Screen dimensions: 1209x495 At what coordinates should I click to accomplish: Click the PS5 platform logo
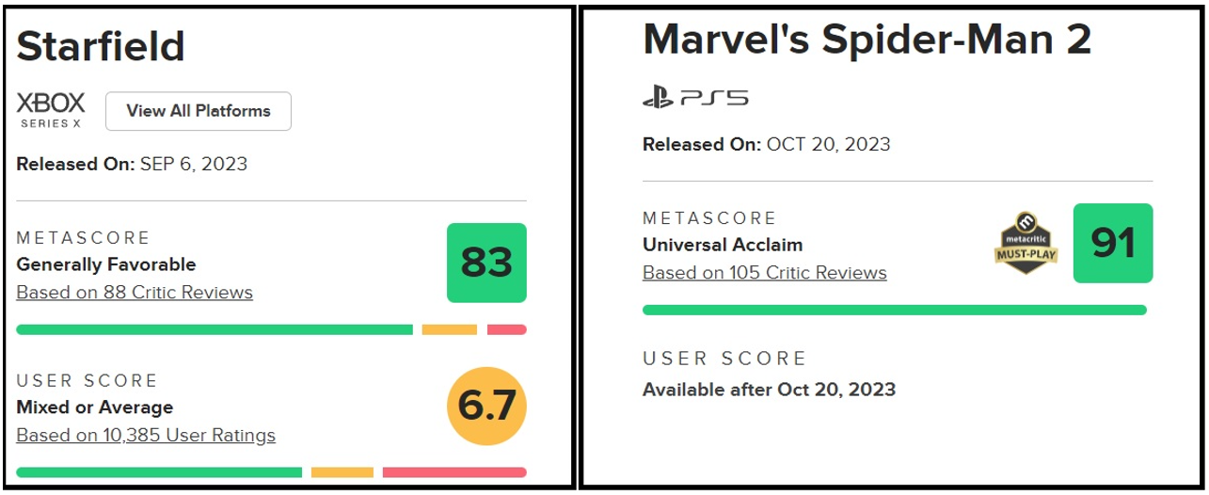(x=695, y=97)
